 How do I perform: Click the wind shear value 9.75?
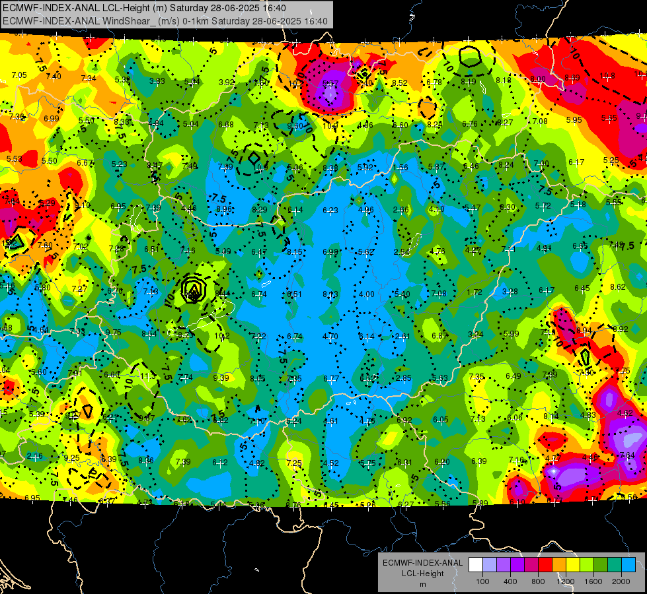(114, 332)
